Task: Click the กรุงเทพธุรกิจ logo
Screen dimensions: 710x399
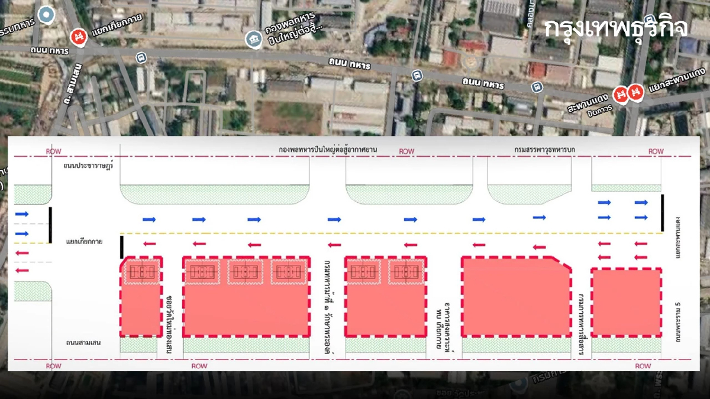Action: (x=617, y=27)
